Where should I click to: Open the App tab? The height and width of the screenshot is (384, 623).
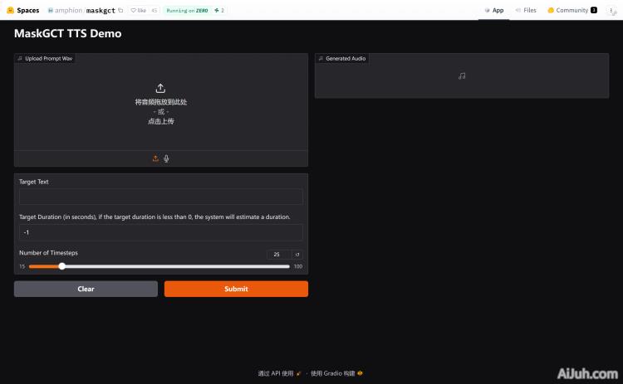(x=493, y=11)
